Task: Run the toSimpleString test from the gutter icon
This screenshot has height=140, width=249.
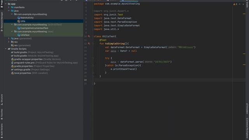Action: pos(89,44)
